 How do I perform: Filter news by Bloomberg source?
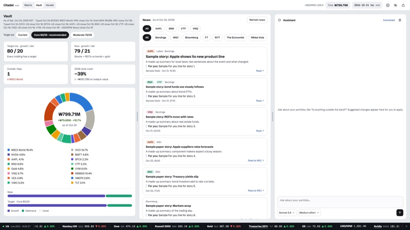coord(191,37)
